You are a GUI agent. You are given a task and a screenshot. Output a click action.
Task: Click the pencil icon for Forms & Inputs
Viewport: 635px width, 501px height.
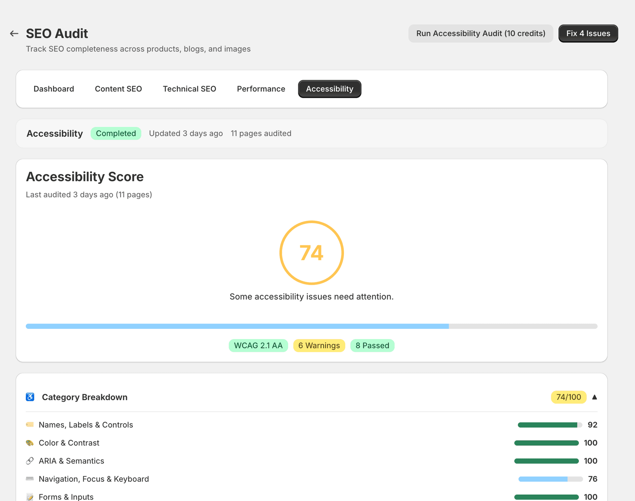(30, 497)
